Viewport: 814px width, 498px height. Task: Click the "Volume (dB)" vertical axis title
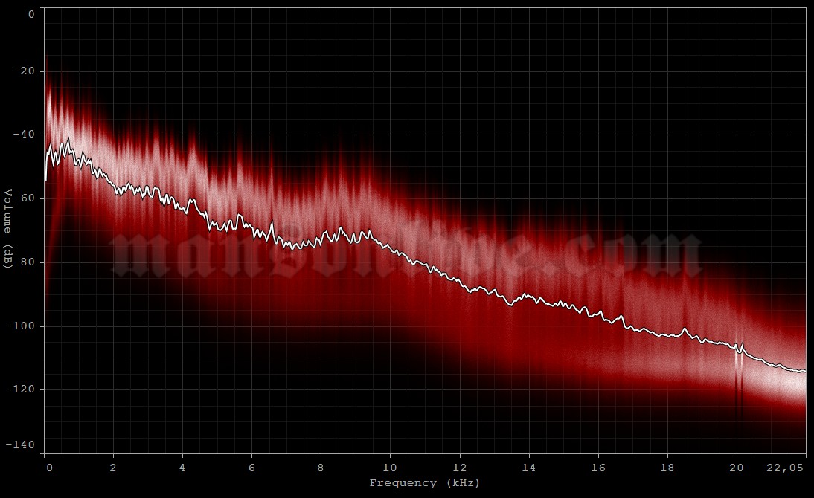(x=9, y=230)
